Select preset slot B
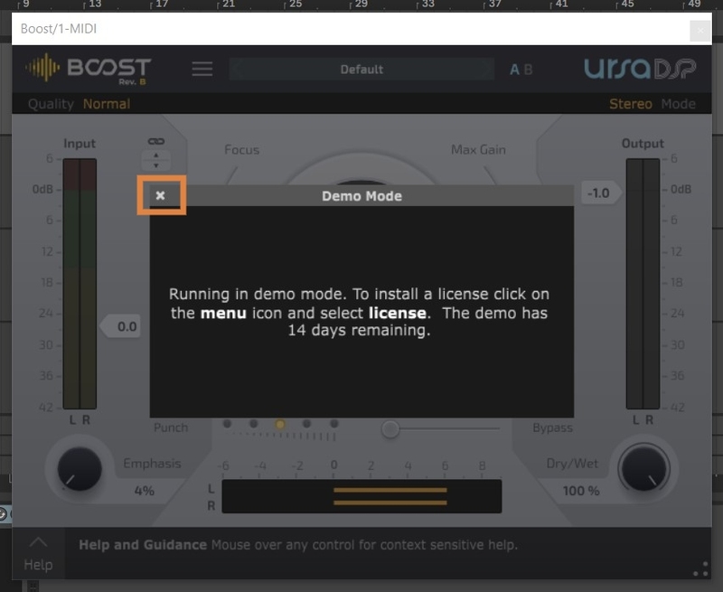 coord(528,70)
